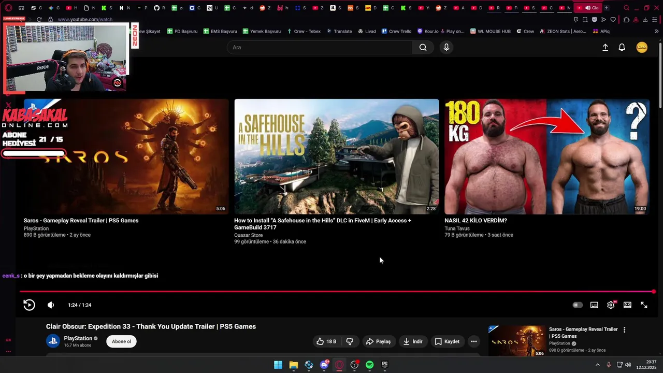Toggle the autoplay switch in the player
Viewport: 663px width, 373px height.
click(578, 305)
